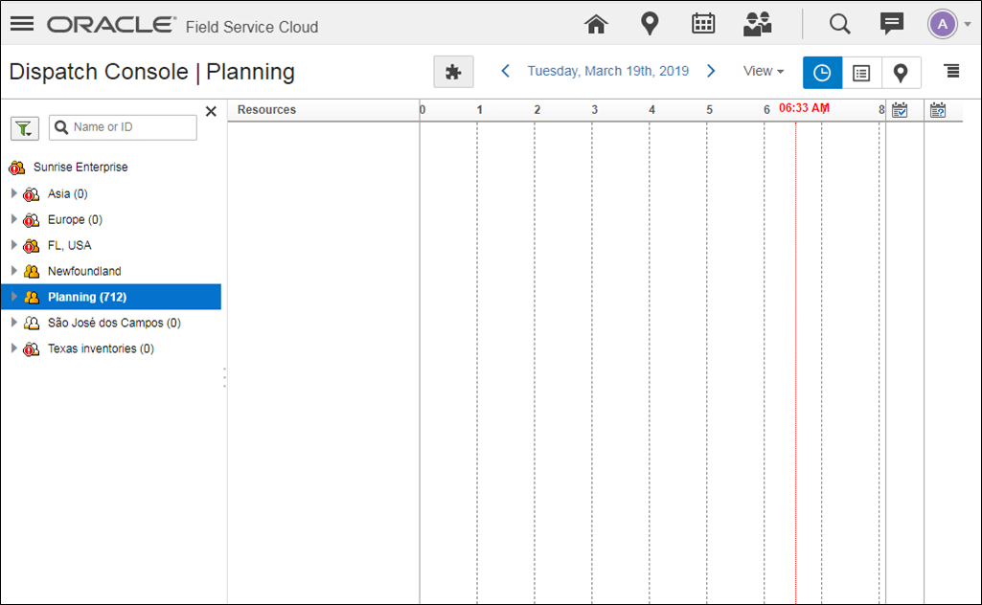
Task: Select Newfoundland in resource tree
Action: (x=84, y=271)
